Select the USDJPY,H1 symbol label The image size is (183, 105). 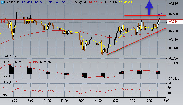[12, 2]
